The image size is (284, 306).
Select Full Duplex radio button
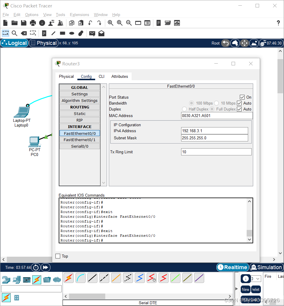(x=212, y=109)
